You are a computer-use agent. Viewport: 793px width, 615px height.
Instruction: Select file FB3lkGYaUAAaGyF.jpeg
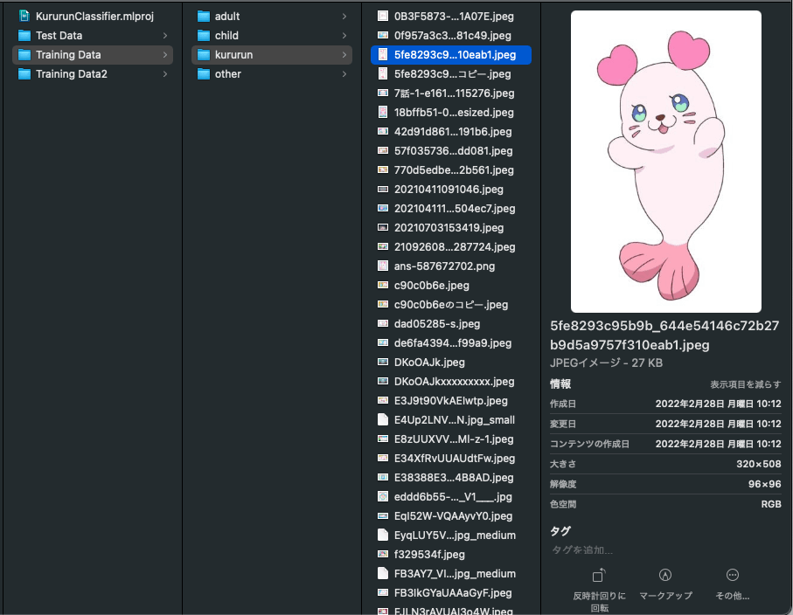[x=451, y=592]
